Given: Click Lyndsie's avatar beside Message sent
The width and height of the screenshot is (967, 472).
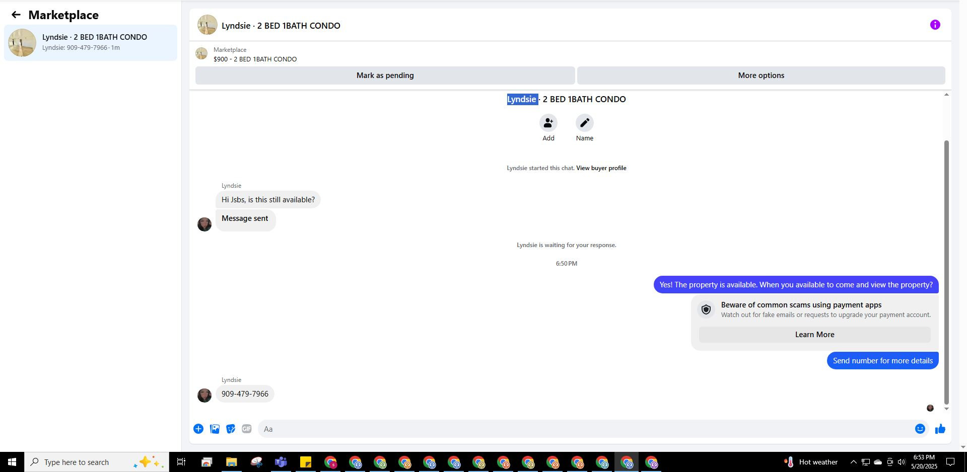Looking at the screenshot, I should point(204,224).
